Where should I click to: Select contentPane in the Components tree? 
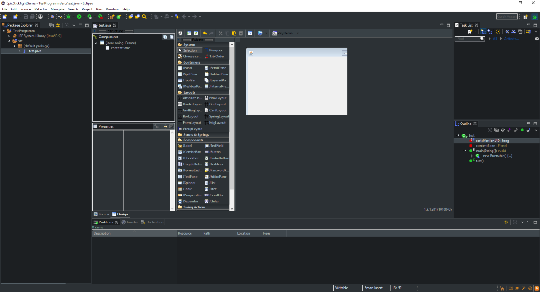tap(120, 48)
